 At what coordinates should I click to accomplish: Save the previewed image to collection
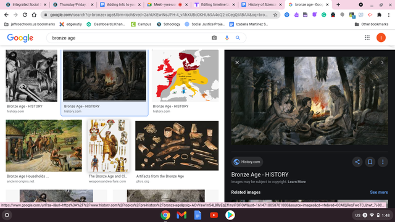[370, 162]
